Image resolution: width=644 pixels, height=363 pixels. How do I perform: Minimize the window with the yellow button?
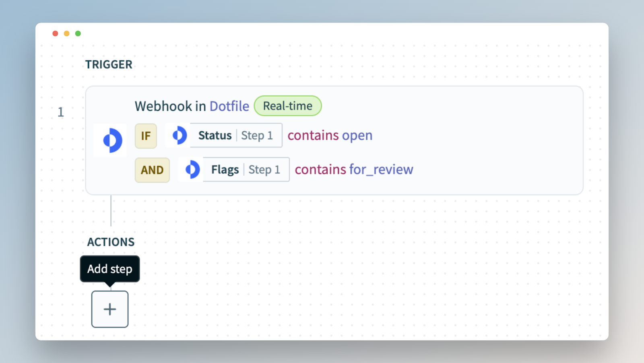pos(67,33)
